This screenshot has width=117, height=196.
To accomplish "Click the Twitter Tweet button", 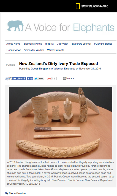I will pos(39,79).
